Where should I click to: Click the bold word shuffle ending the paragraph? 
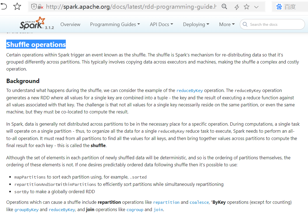(x=98, y=145)
